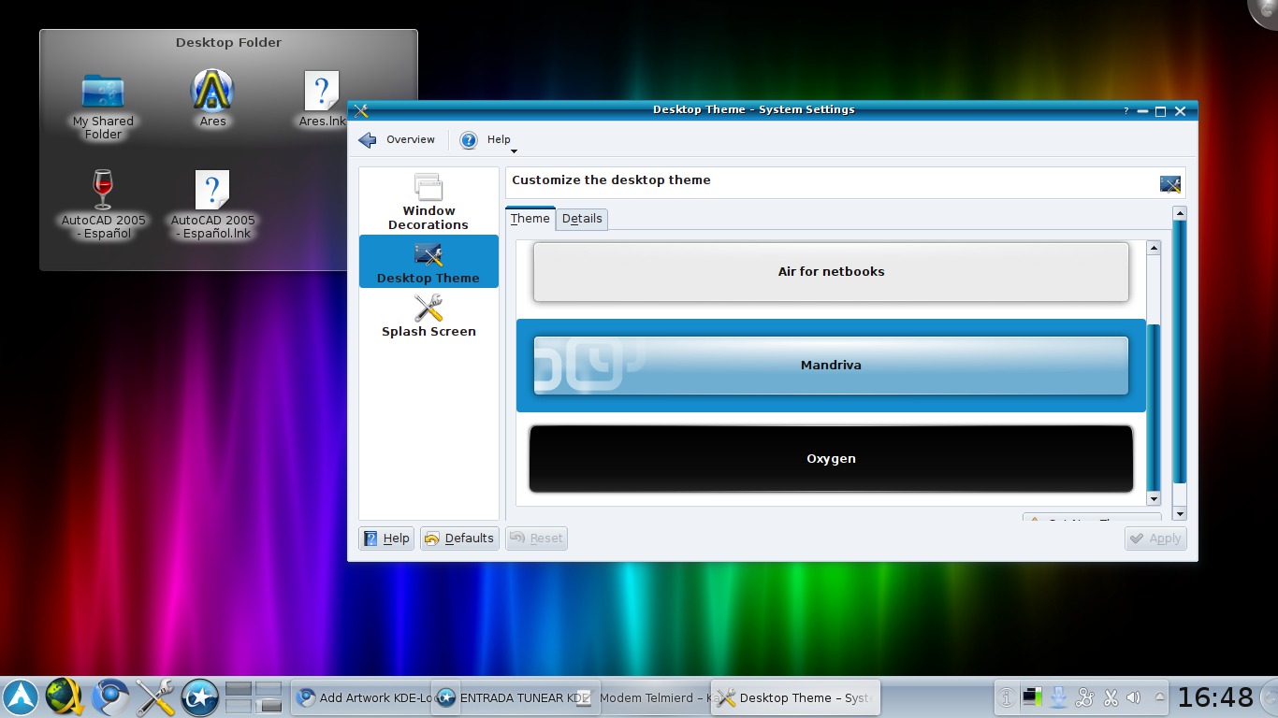Click the Reset button
The width and height of the screenshot is (1278, 718).
(x=537, y=538)
